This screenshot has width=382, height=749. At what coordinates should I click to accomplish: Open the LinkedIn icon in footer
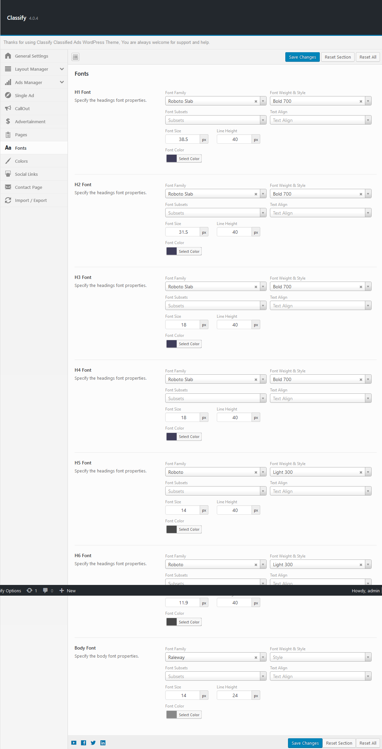point(103,743)
